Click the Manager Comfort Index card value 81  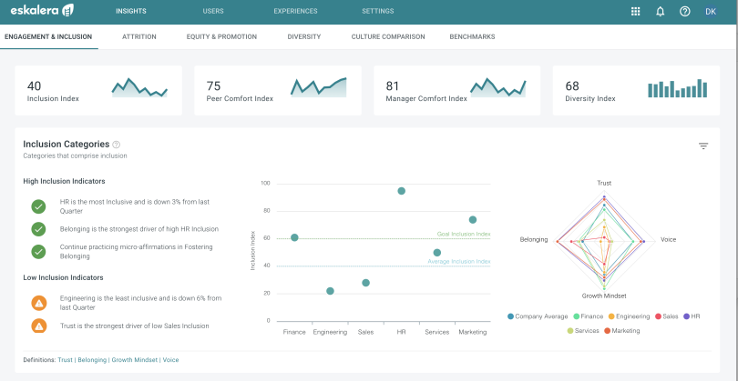pos(393,86)
